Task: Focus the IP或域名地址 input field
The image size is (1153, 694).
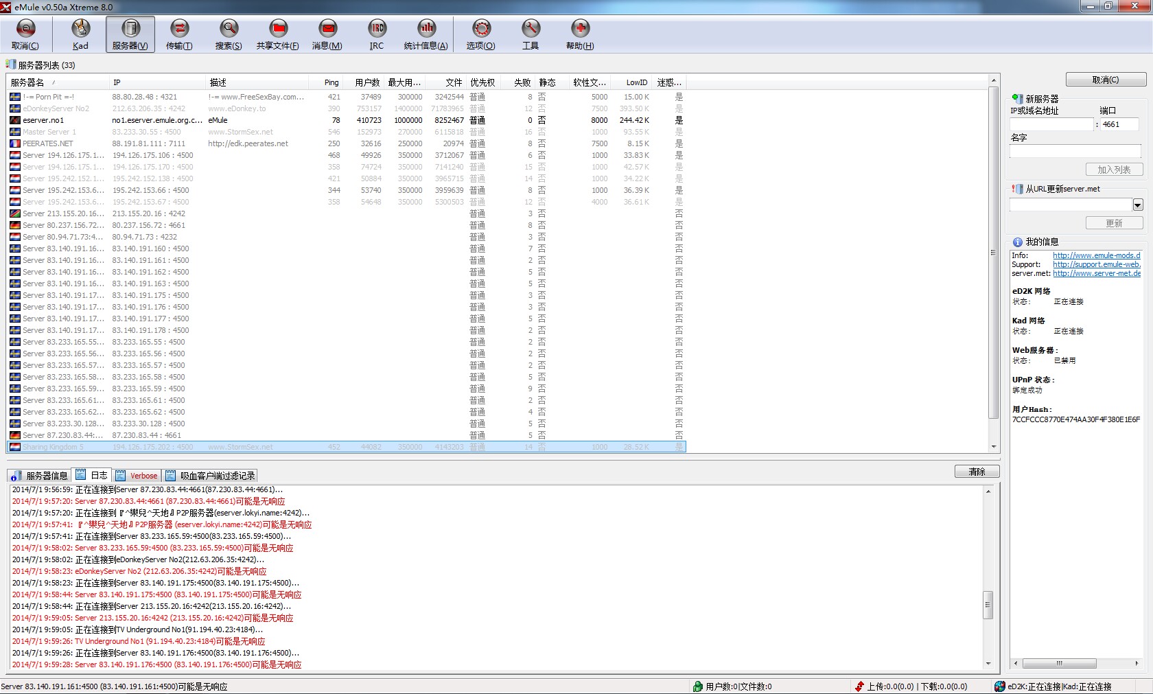Action: (x=1051, y=124)
